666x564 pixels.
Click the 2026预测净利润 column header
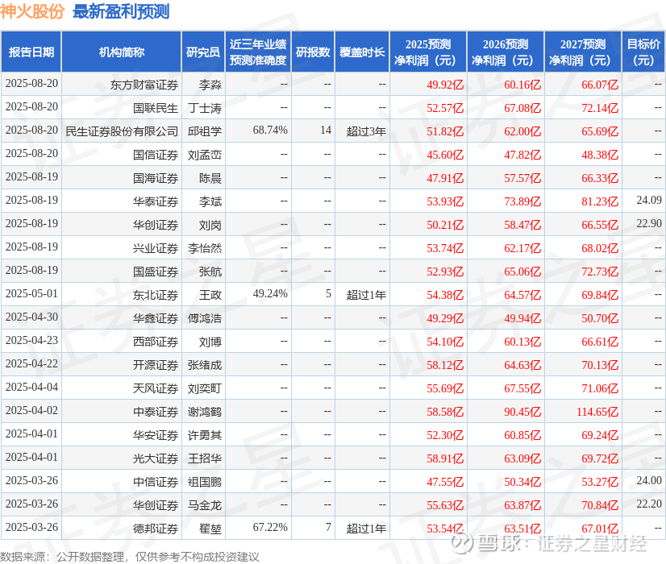[x=506, y=52]
